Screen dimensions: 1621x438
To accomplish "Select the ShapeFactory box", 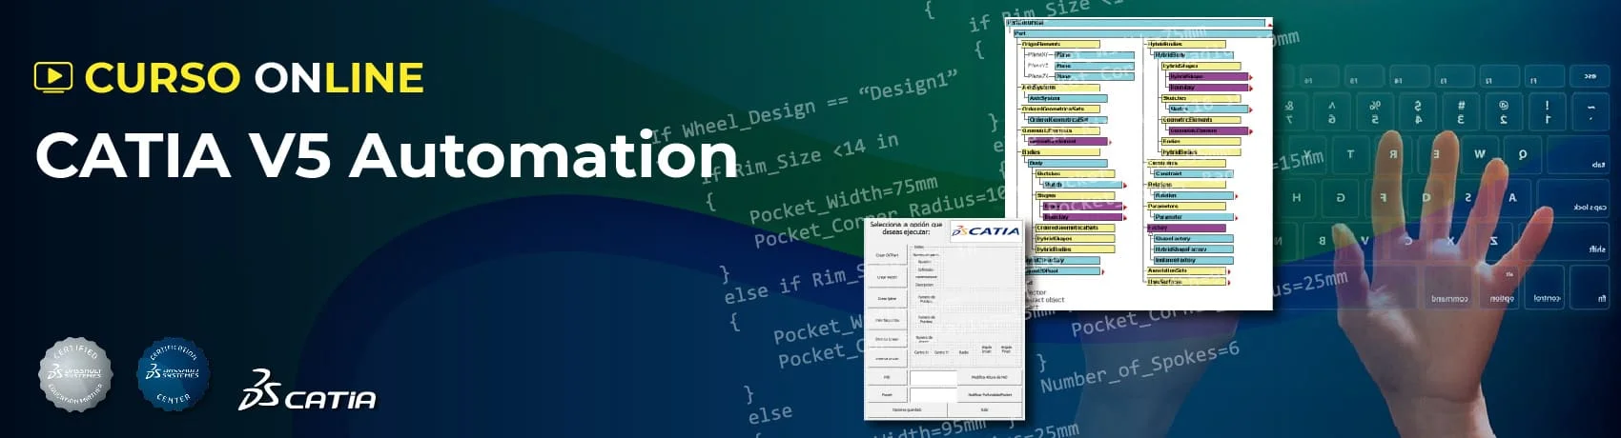I will click(x=1194, y=239).
